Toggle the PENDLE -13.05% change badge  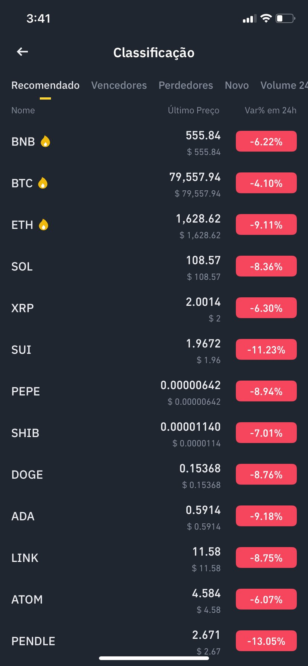tap(266, 641)
